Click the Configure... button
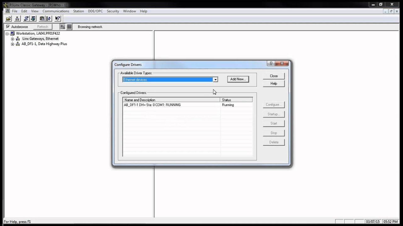Viewport: 403px width, 226px height. 274,105
